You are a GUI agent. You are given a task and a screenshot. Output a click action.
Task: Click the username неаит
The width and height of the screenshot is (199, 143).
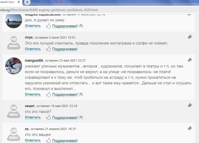[30, 106]
